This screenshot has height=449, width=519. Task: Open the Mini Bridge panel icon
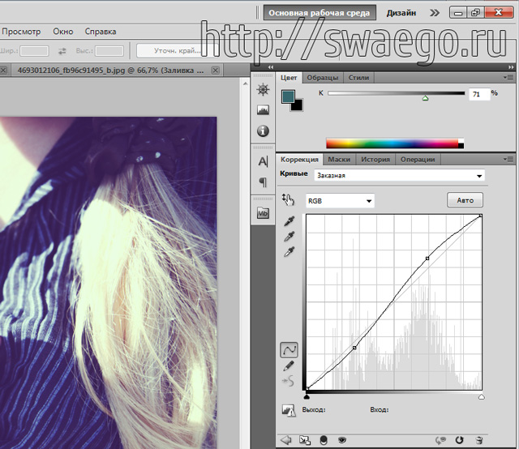click(263, 213)
